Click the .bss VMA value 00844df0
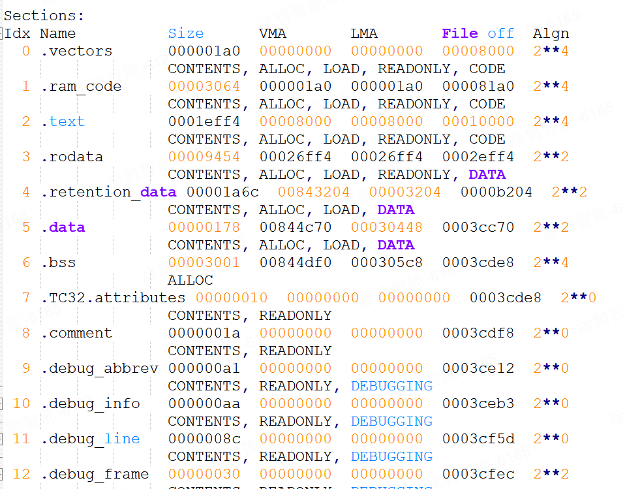 (295, 262)
